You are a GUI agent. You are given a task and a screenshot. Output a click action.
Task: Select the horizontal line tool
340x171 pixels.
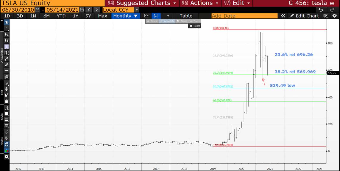coord(7,71)
